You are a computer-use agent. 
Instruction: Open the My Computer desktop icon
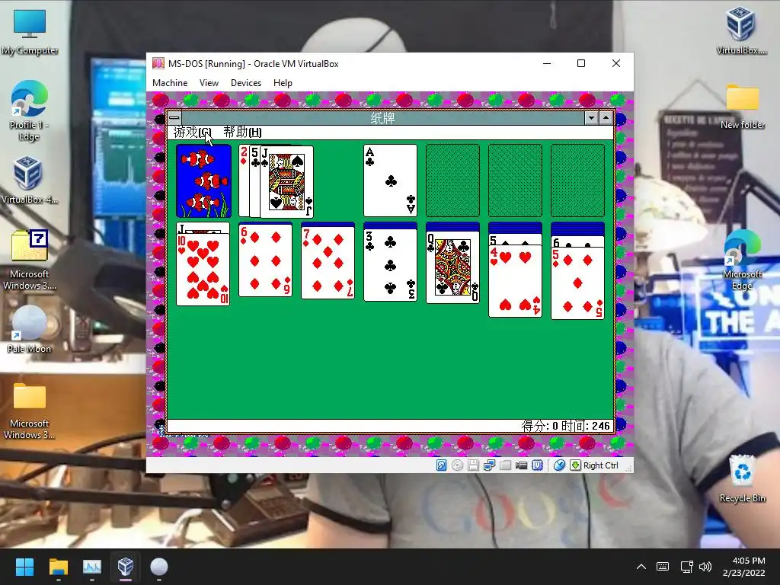pos(30,30)
